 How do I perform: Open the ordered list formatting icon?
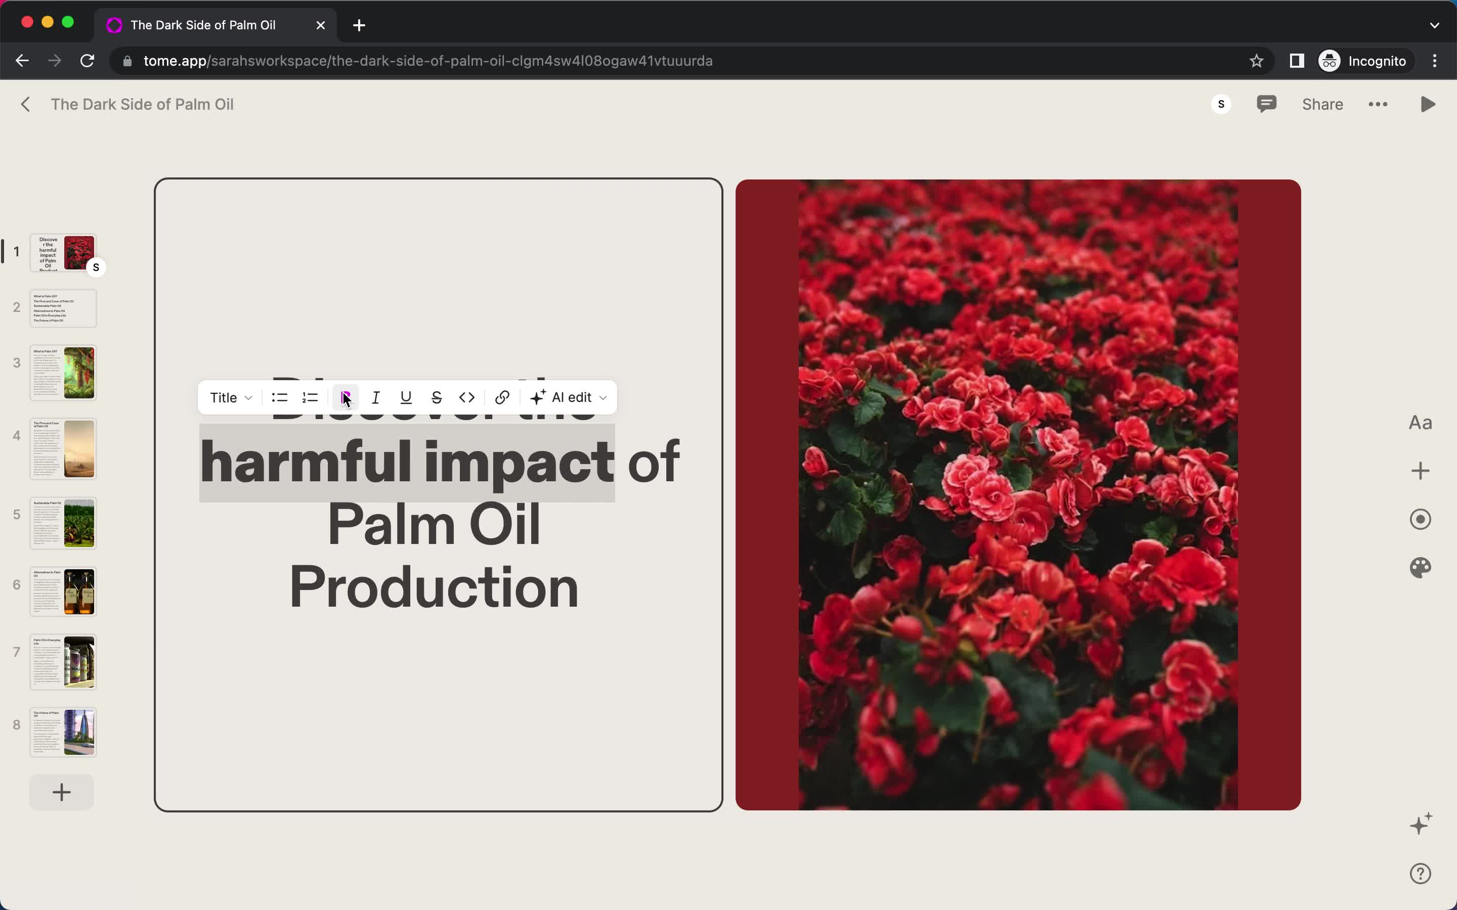(x=310, y=396)
